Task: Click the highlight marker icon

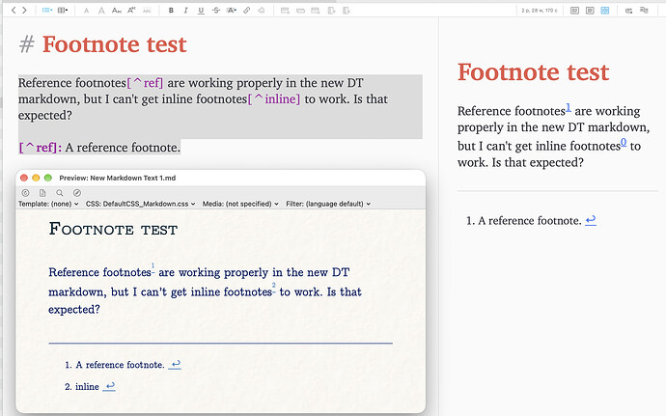Action: pyautogui.click(x=262, y=11)
